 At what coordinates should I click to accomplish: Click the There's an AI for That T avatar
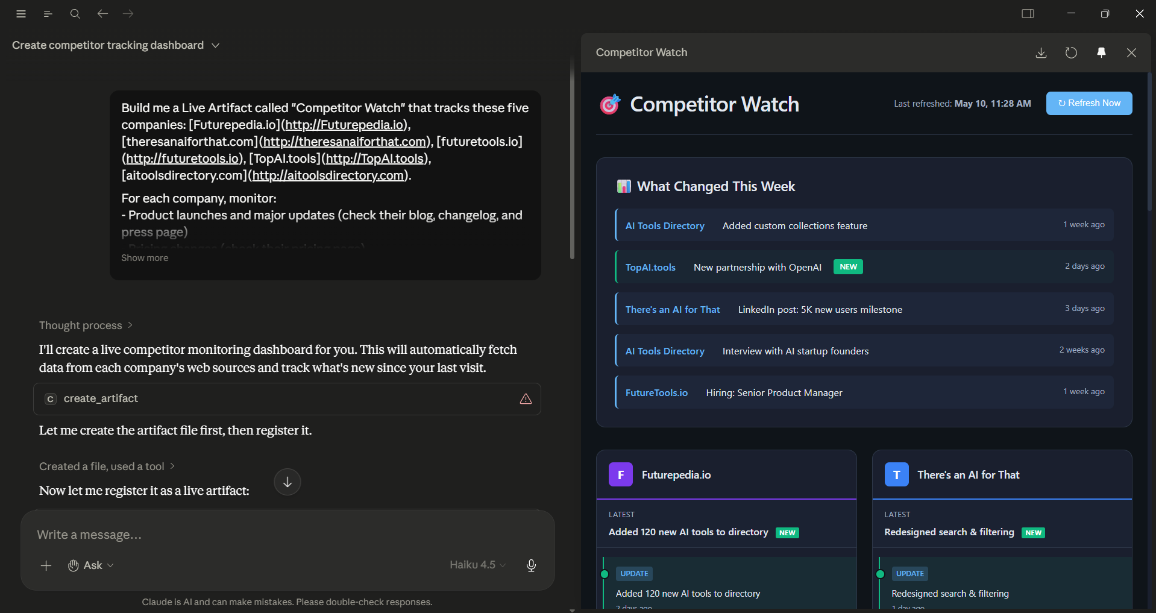point(896,475)
